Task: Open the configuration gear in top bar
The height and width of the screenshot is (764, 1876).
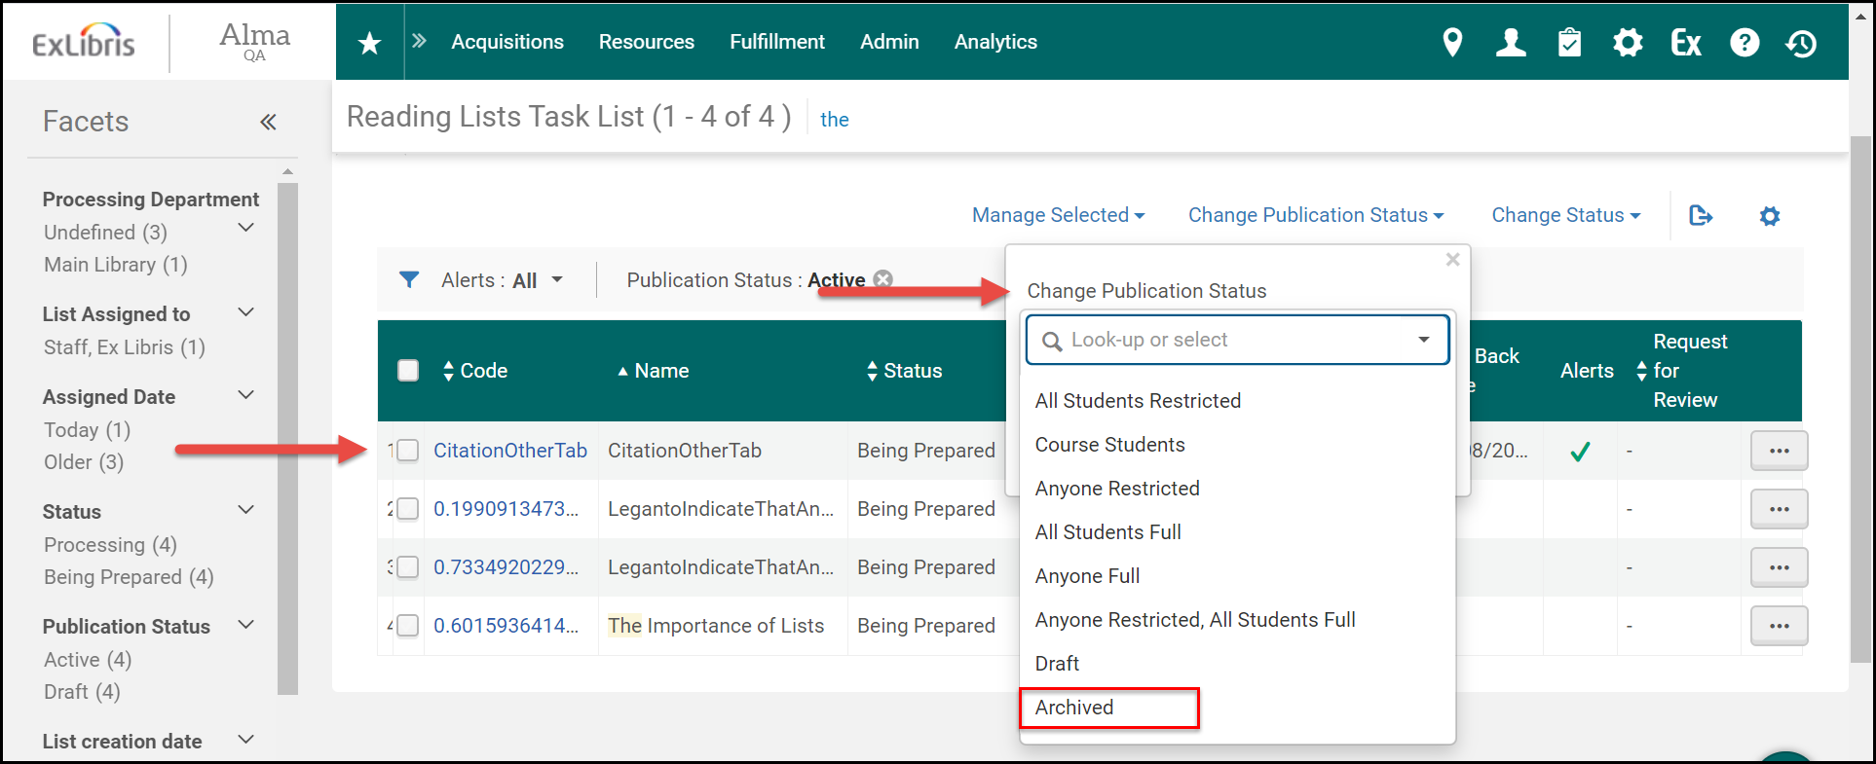Action: click(x=1628, y=43)
